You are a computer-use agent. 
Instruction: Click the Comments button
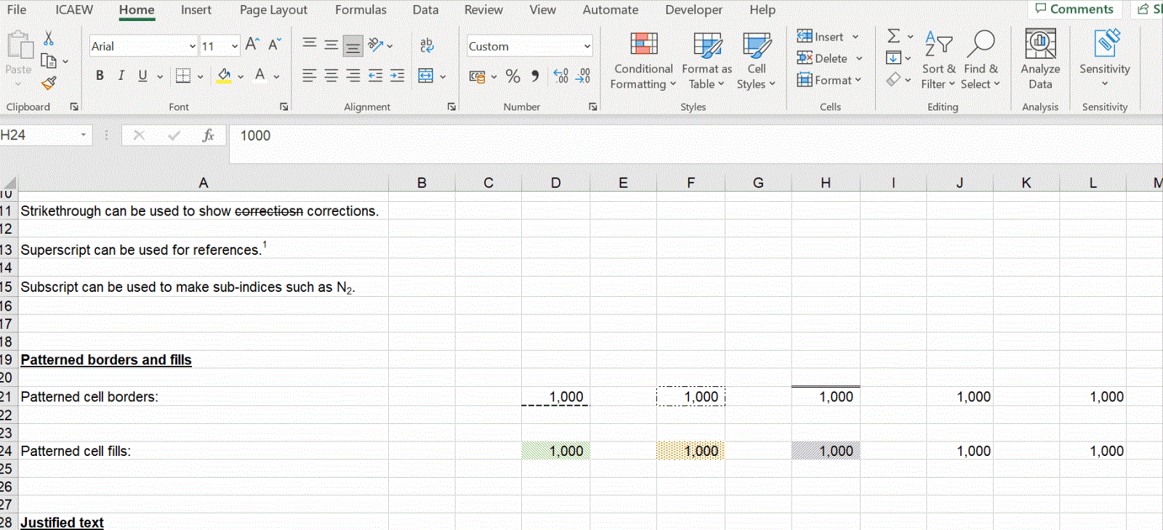coord(1074,9)
